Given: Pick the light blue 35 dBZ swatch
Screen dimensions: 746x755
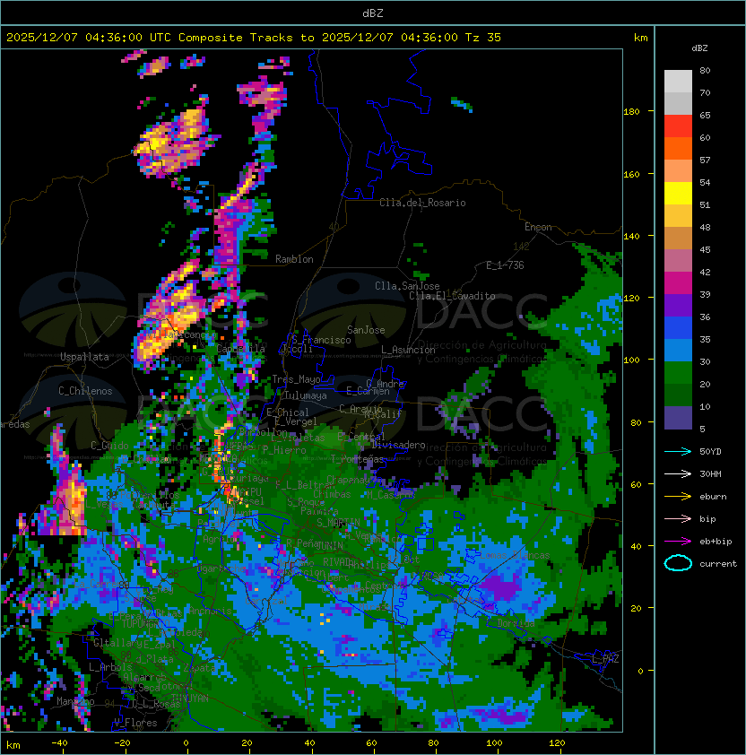Looking at the screenshot, I should click(x=678, y=350).
